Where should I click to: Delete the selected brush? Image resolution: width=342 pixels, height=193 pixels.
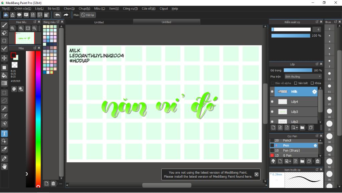[x=318, y=161]
